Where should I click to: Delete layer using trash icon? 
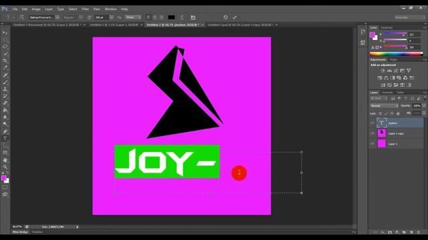coord(419,233)
